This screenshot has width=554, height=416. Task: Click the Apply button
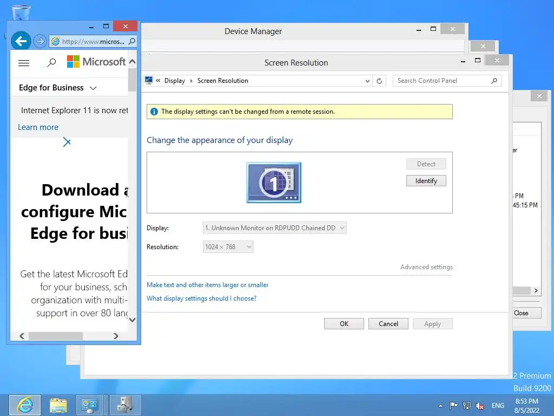pyautogui.click(x=432, y=324)
